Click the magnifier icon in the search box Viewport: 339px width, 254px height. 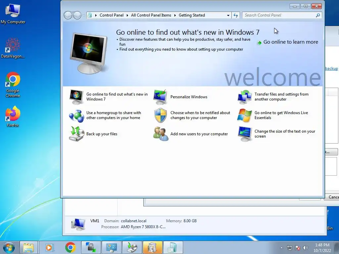318,15
